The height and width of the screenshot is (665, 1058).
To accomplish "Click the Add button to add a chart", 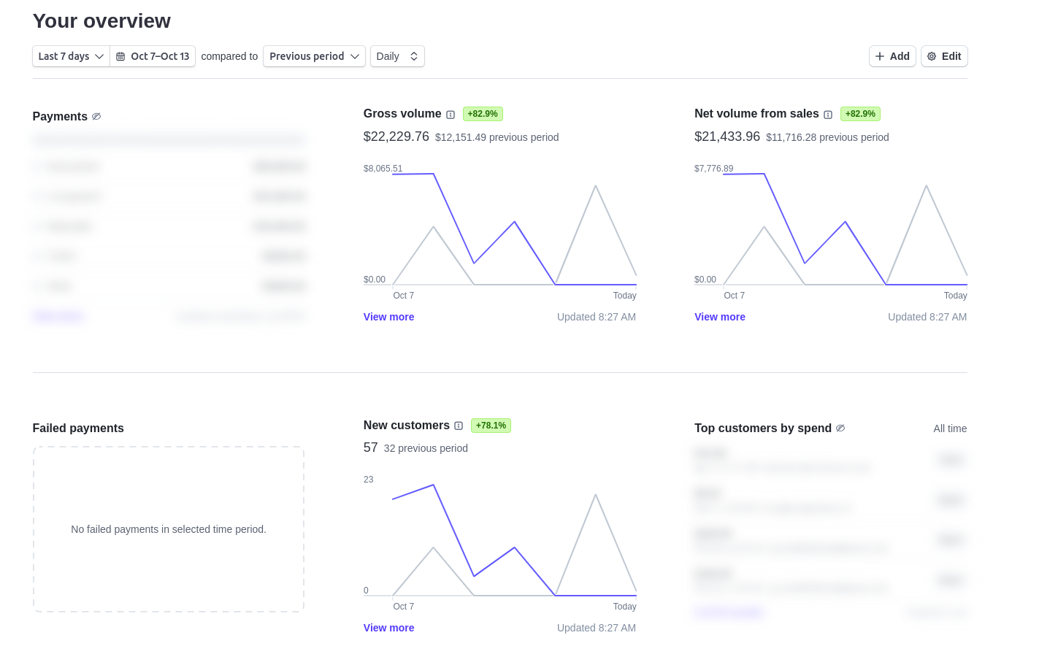I will (x=892, y=56).
